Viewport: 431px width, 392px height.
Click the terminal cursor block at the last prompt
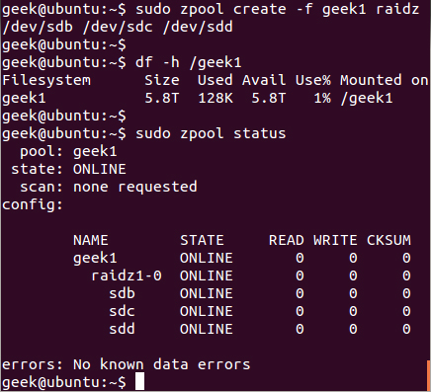click(139, 382)
